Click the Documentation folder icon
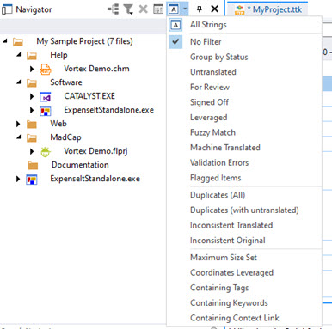Image resolution: width=332 pixels, height=329 pixels. tap(33, 165)
